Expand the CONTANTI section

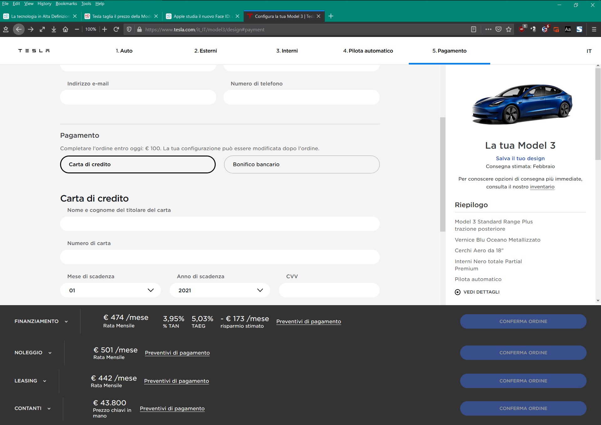click(33, 408)
